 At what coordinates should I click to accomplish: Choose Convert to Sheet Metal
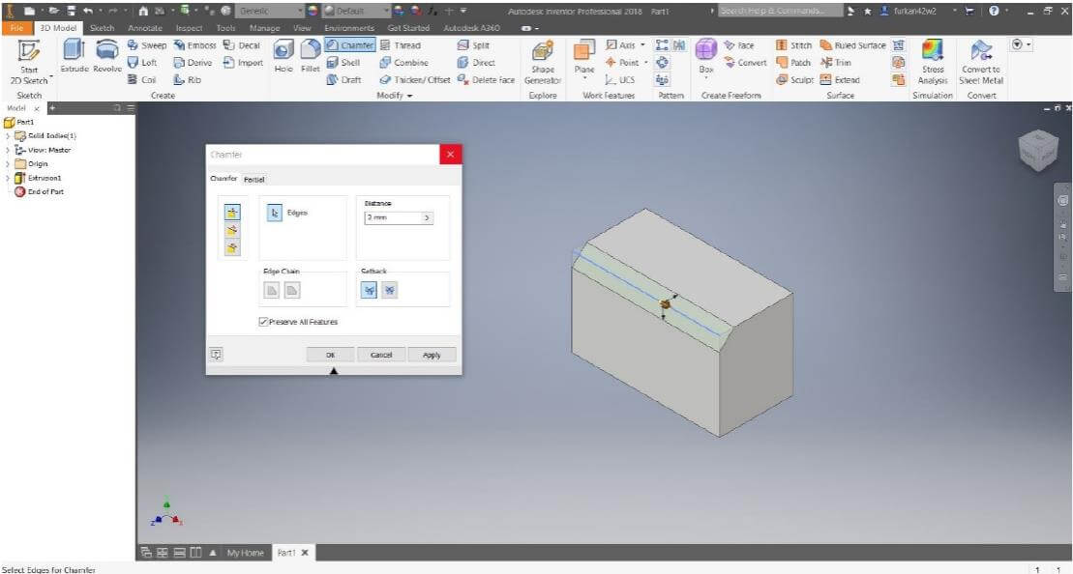click(982, 60)
